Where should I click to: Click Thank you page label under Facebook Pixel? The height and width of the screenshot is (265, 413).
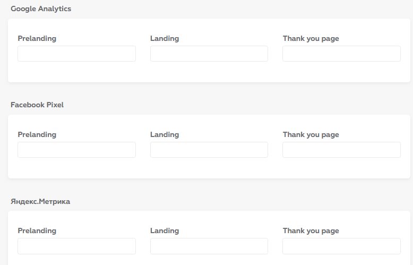point(311,134)
